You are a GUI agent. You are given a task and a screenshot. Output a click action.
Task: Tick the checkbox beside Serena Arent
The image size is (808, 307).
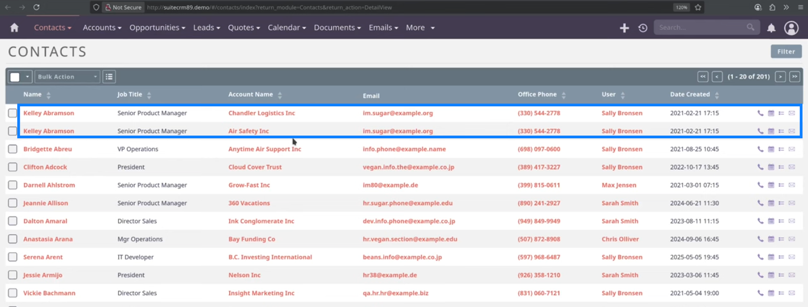[13, 257]
